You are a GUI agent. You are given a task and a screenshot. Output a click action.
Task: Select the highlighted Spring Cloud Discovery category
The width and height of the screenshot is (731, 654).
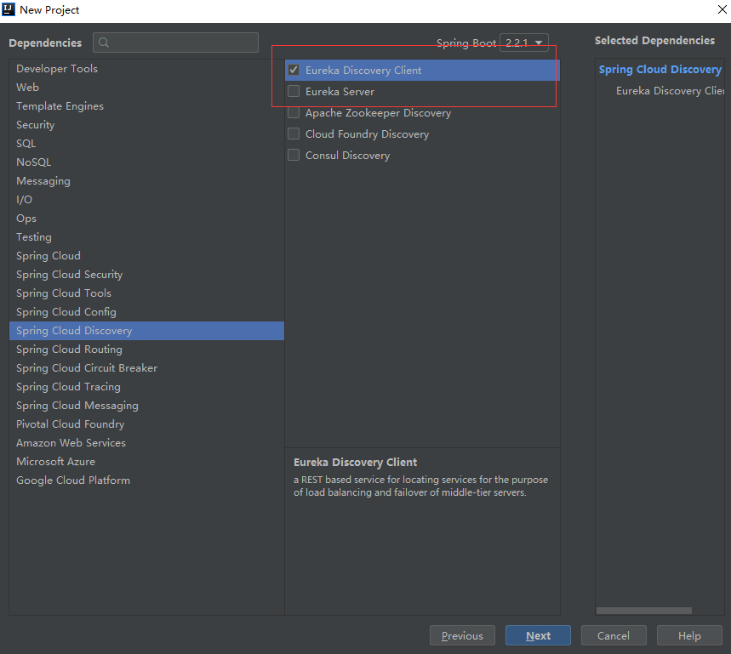[x=147, y=331]
